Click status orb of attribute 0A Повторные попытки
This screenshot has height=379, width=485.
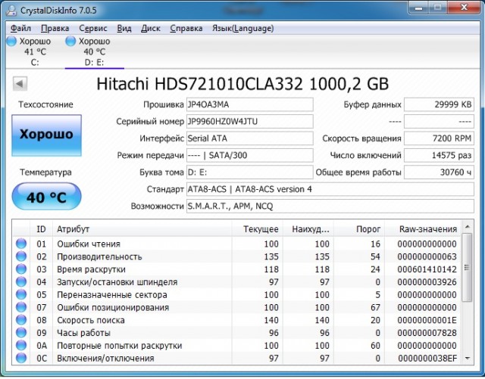coord(21,345)
